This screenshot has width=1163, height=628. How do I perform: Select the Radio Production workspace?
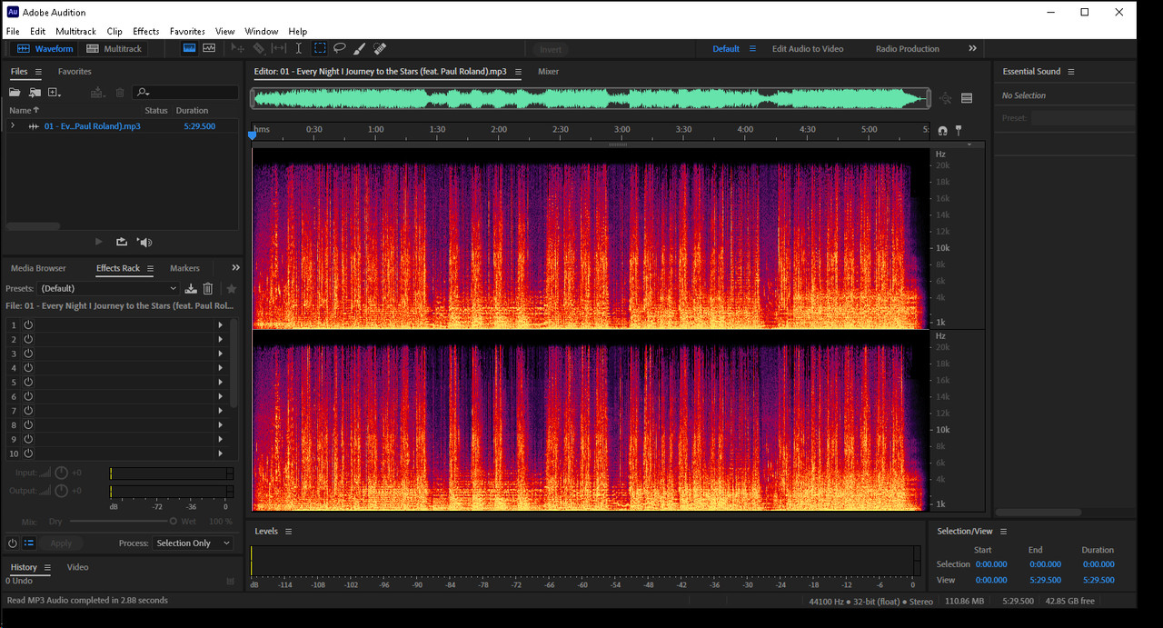[x=907, y=49]
